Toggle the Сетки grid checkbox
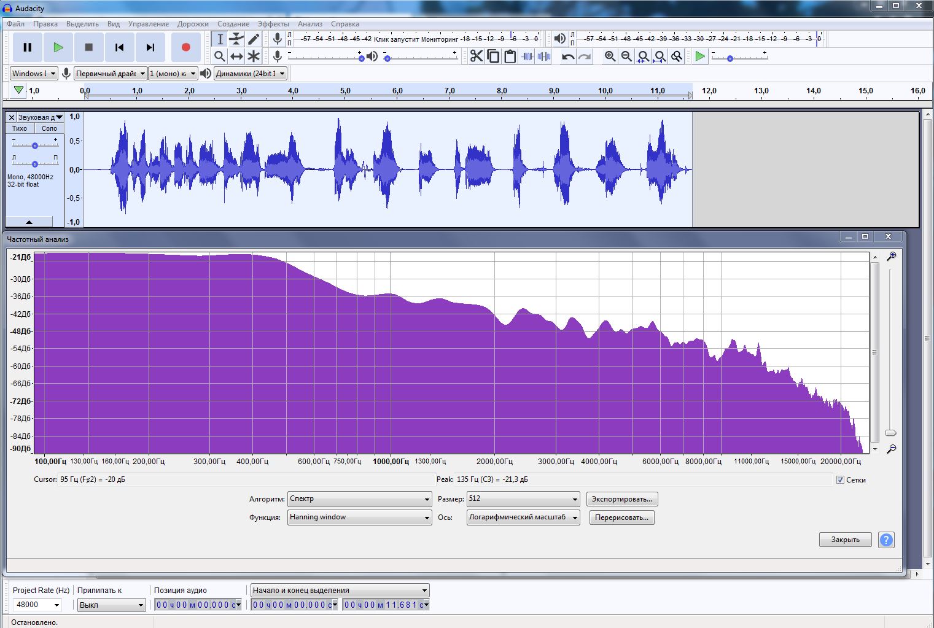Image resolution: width=934 pixels, height=628 pixels. coord(840,480)
